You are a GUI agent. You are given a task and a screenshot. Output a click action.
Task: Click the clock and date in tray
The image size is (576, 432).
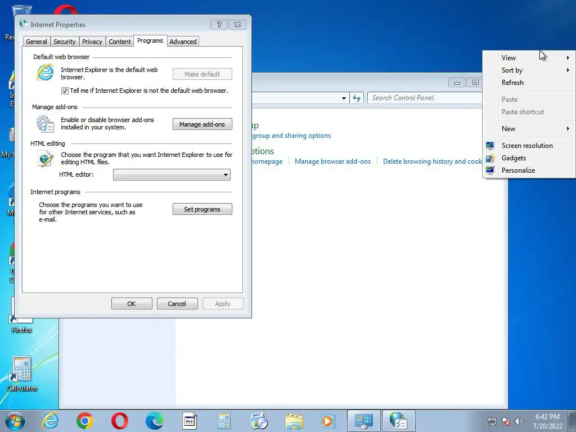click(547, 421)
